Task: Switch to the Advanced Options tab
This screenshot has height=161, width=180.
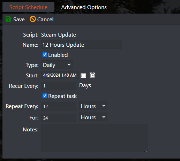Action: (x=84, y=7)
